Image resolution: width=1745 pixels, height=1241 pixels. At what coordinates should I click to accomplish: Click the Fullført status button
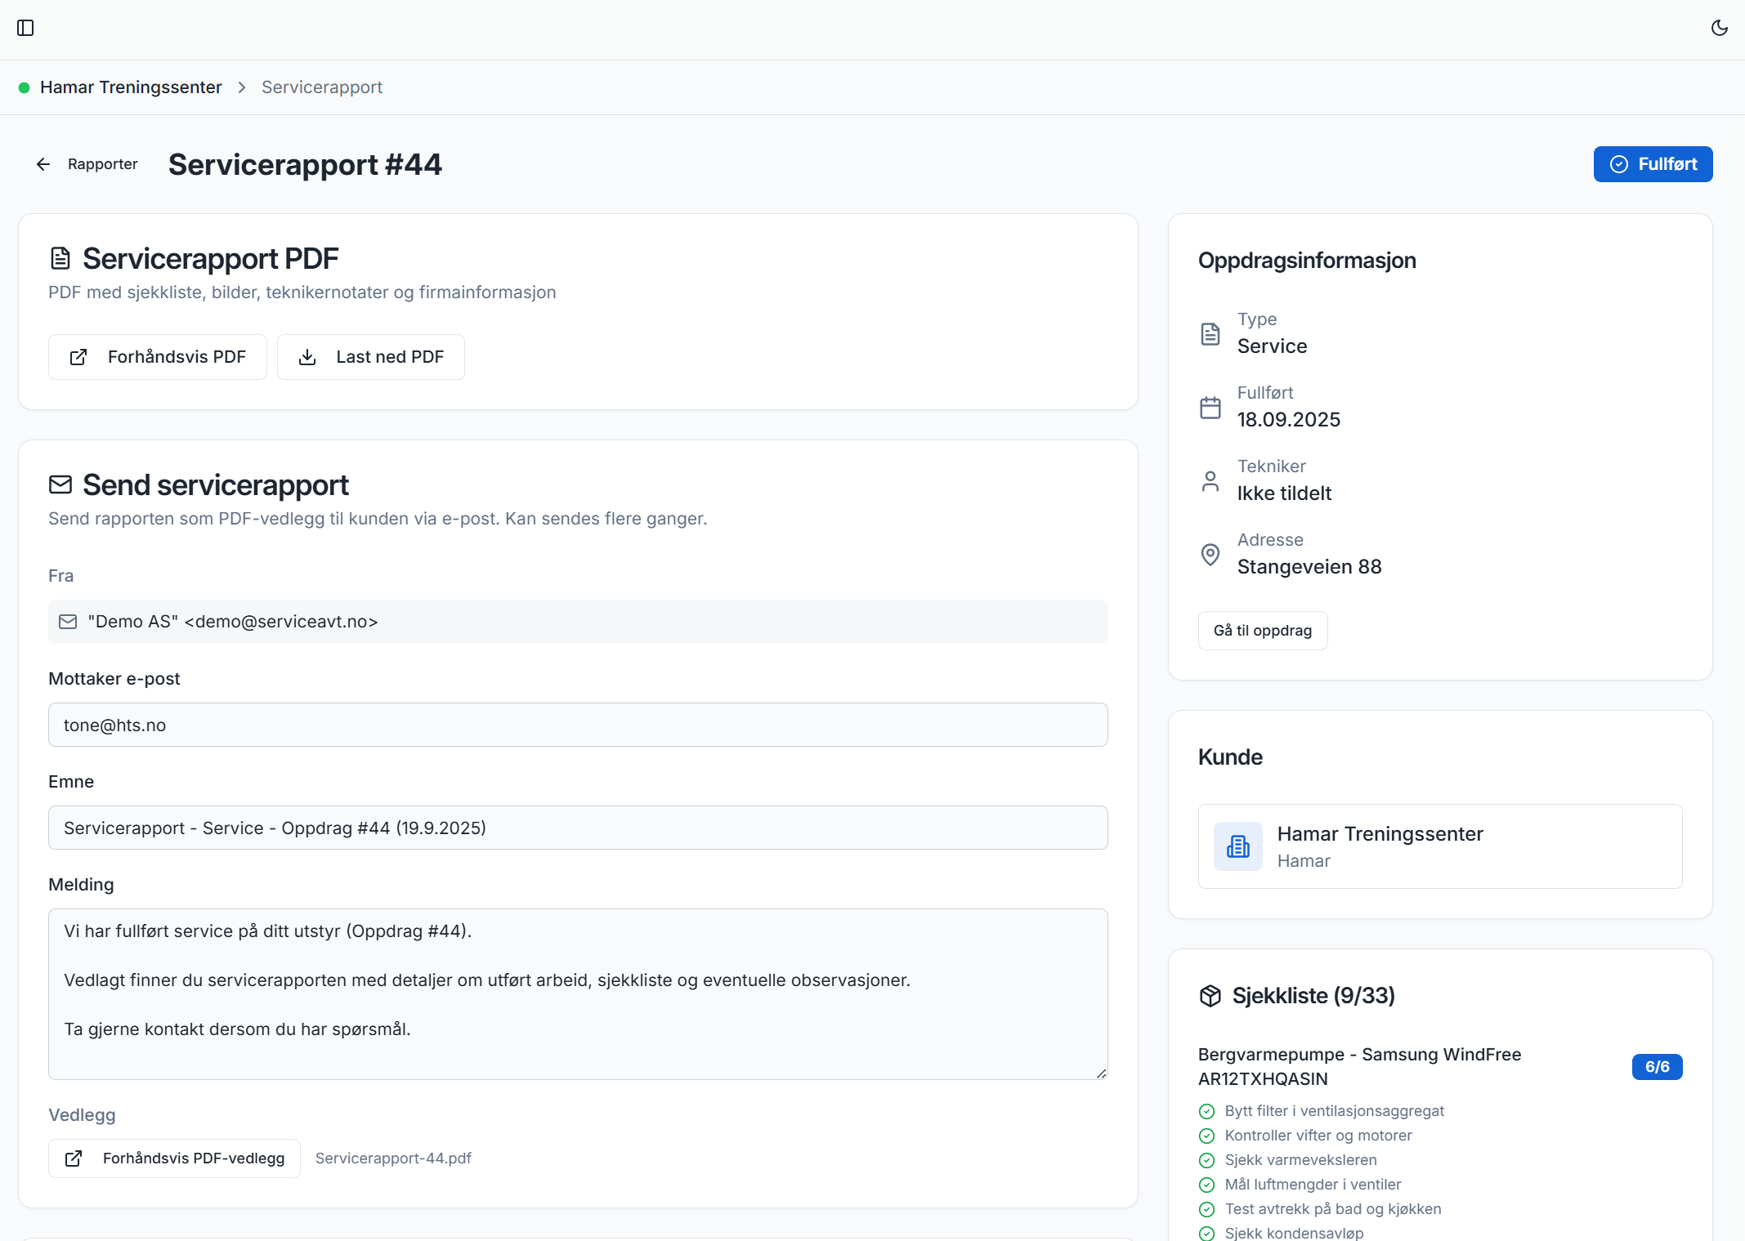point(1653,164)
